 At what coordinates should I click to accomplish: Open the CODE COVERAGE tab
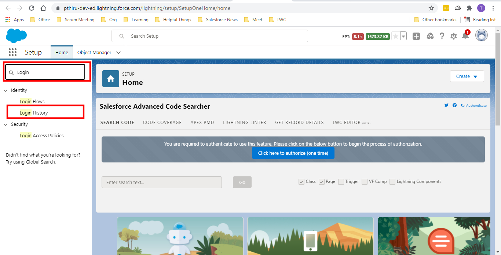pyautogui.click(x=162, y=122)
